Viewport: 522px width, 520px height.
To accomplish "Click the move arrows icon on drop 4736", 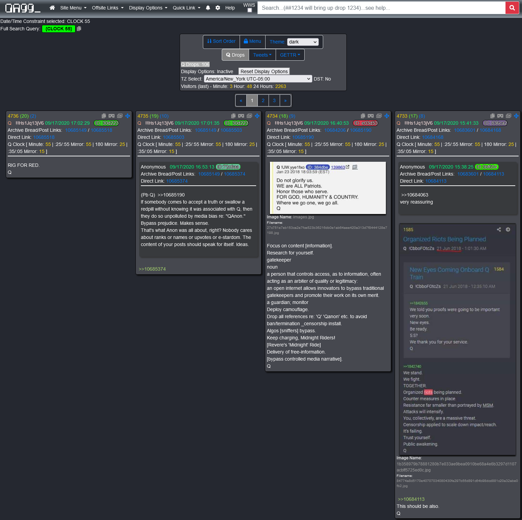I will click(127, 116).
